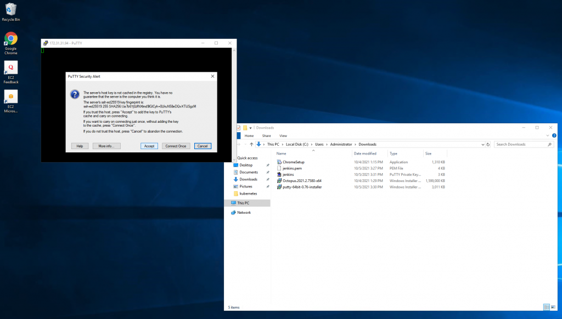Navigate to Local Disk (C:) in the breadcrumb

(x=297, y=144)
